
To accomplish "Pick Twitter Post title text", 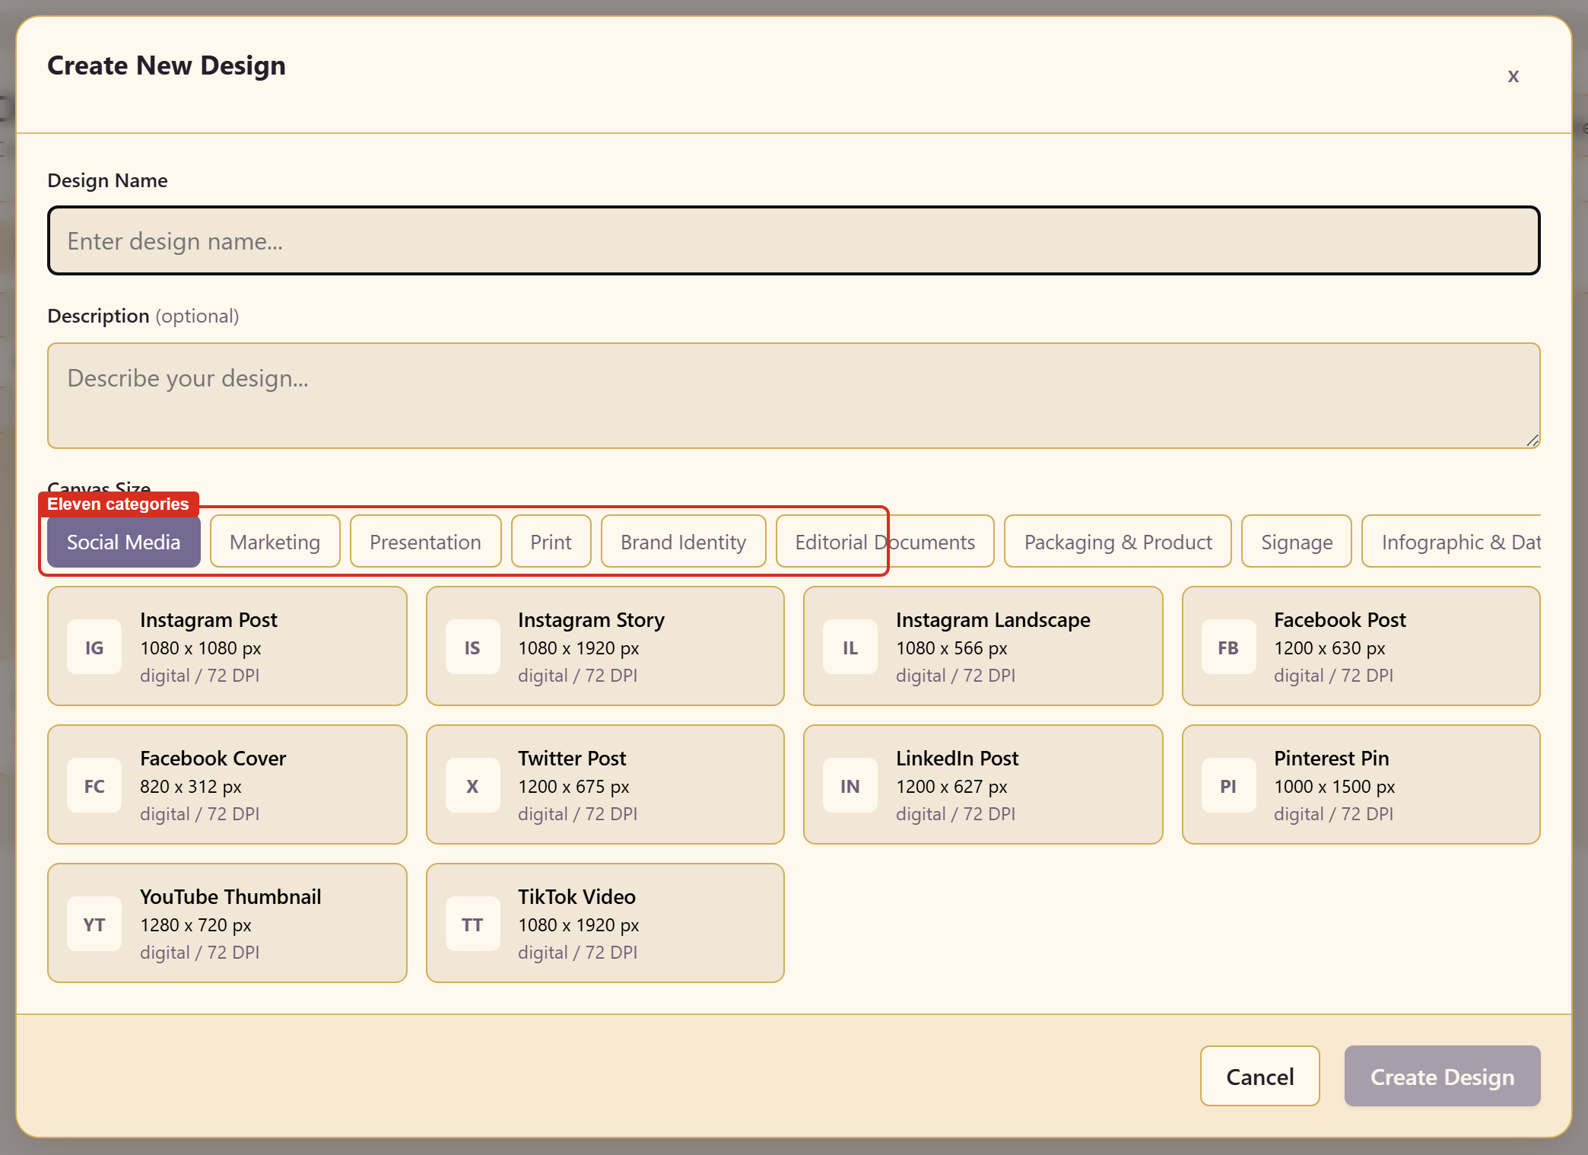I will [x=572, y=759].
